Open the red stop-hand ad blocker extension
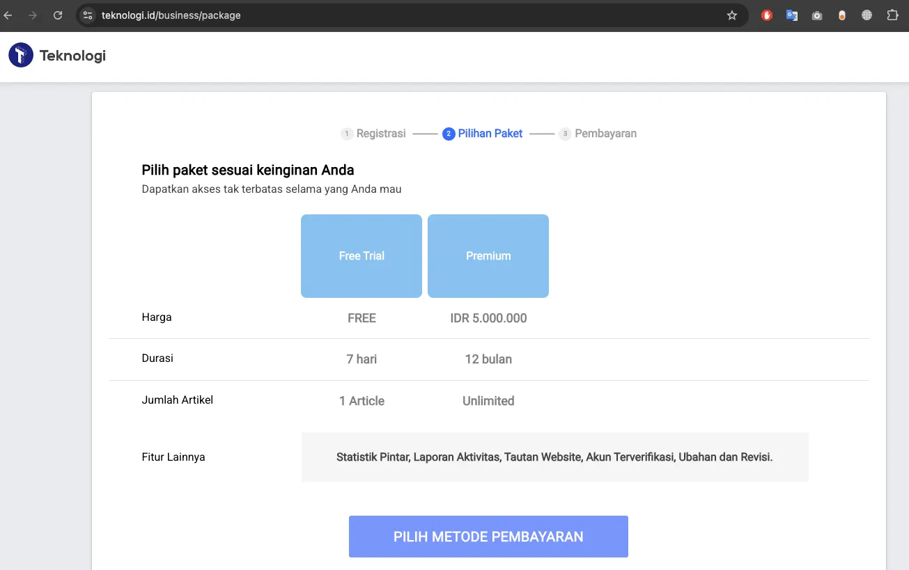The image size is (909, 570). click(767, 15)
